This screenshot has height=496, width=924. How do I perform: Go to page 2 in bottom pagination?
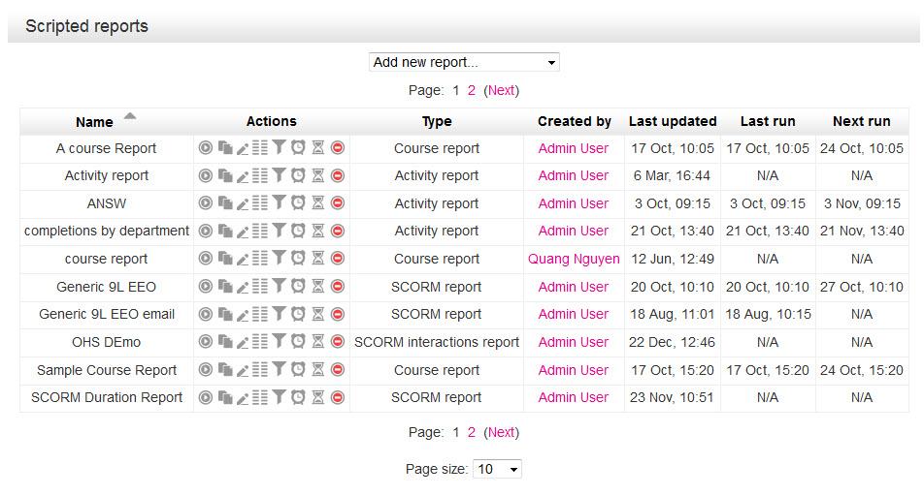tap(472, 432)
